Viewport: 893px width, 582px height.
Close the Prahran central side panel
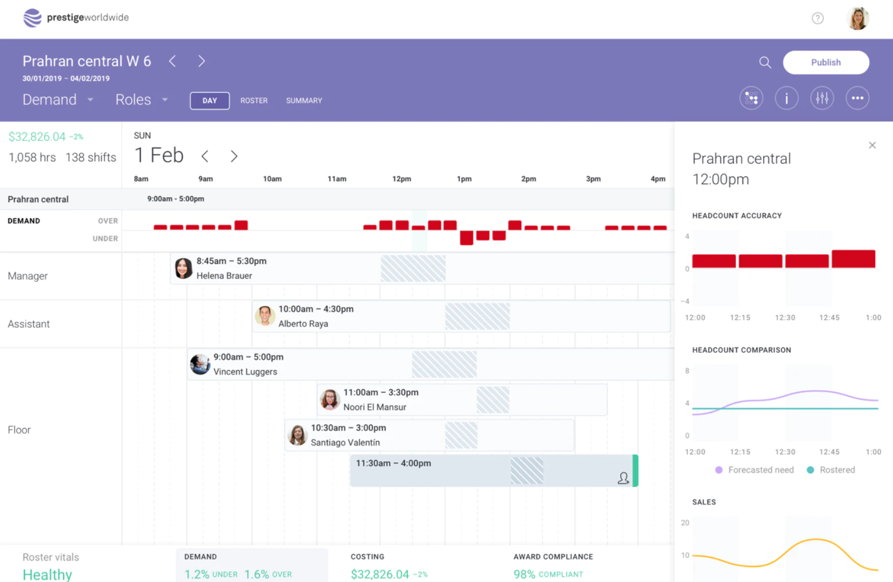[872, 145]
